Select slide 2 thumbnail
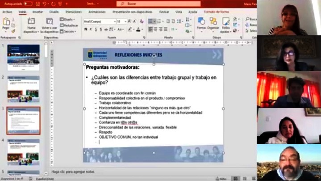The image size is (321, 181). (x=23, y=89)
